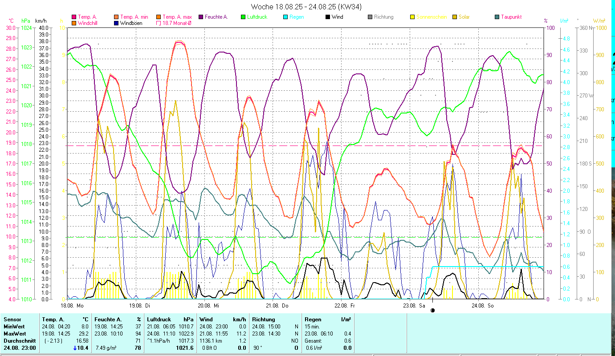
Task: Click the new moon marker below the timeline
Action: (x=432, y=310)
